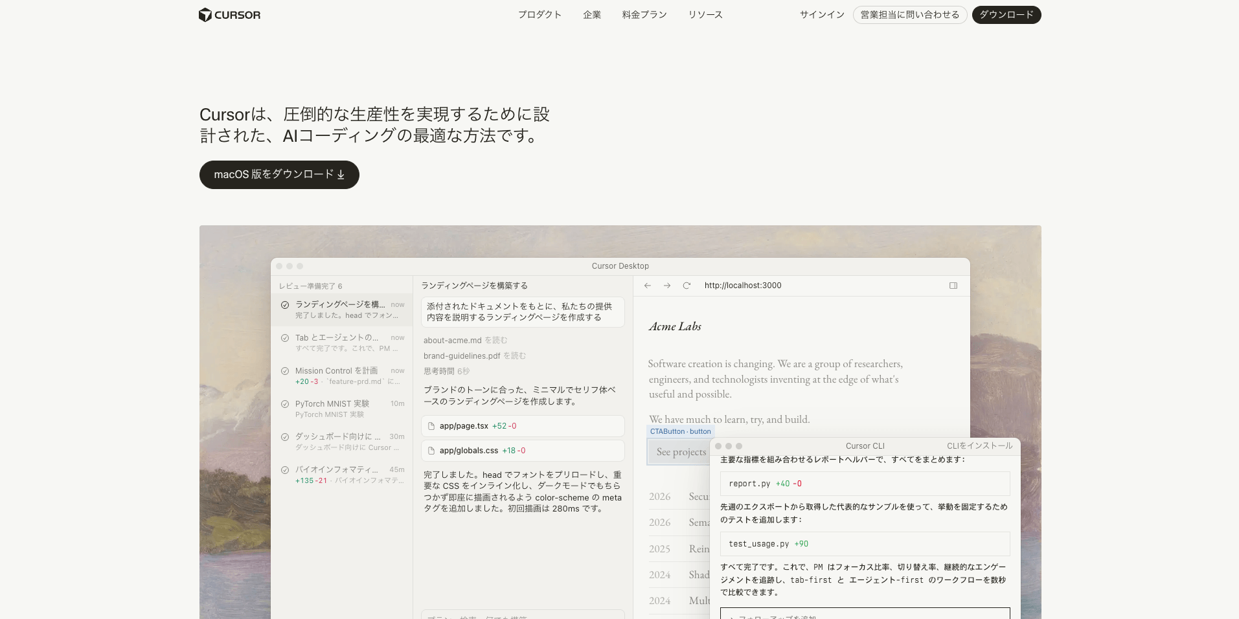Open the 企業 navigation menu
This screenshot has height=619, width=1239.
[592, 15]
